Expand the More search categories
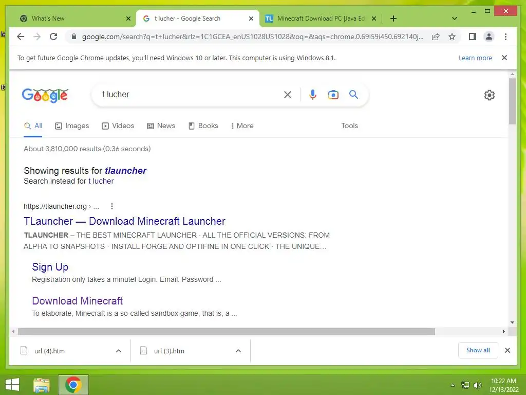The height and width of the screenshot is (395, 526). pos(242,126)
